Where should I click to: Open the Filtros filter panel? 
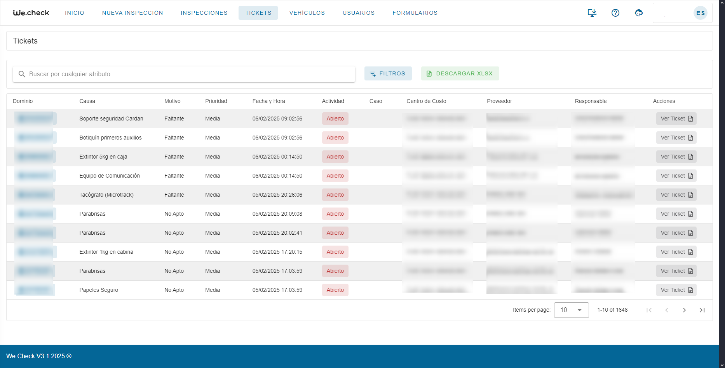pos(388,73)
